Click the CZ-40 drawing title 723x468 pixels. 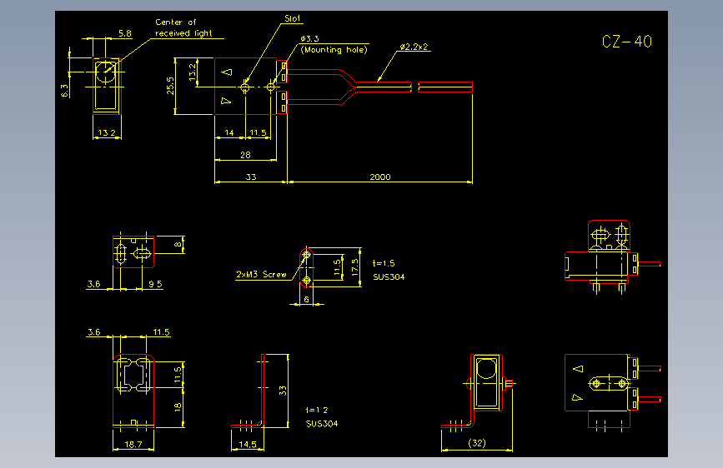click(626, 42)
